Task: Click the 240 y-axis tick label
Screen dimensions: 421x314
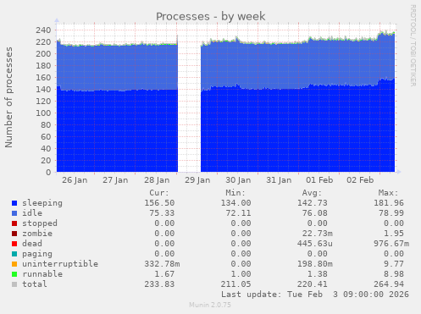Action: point(43,30)
